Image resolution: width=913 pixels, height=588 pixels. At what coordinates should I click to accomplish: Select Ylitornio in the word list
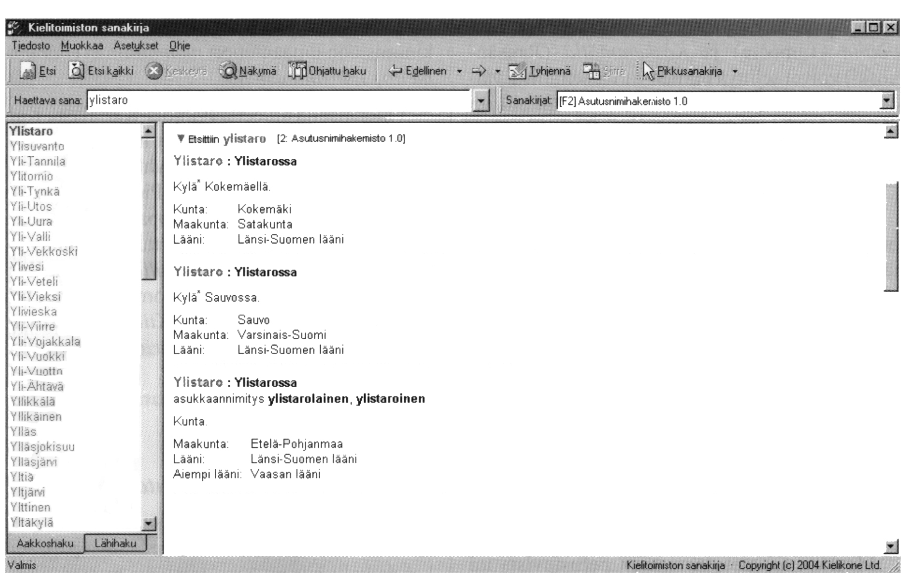[31, 176]
